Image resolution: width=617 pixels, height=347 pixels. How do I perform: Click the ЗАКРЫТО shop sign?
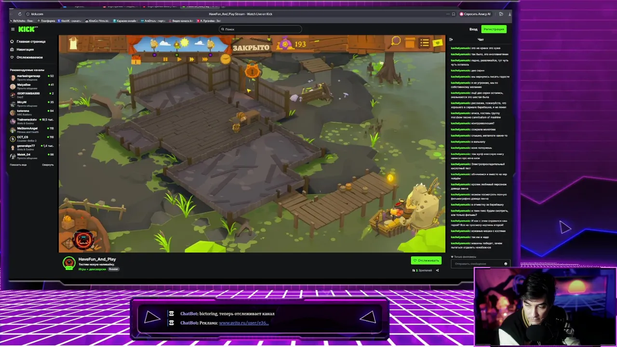(x=251, y=48)
